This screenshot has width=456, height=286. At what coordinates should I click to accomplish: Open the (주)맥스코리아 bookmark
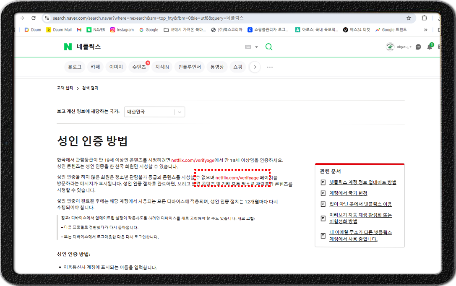click(227, 30)
